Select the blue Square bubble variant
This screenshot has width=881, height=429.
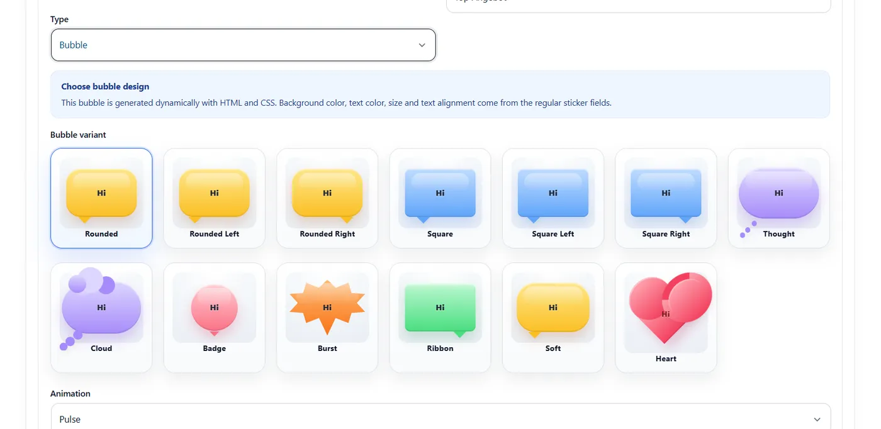440,198
